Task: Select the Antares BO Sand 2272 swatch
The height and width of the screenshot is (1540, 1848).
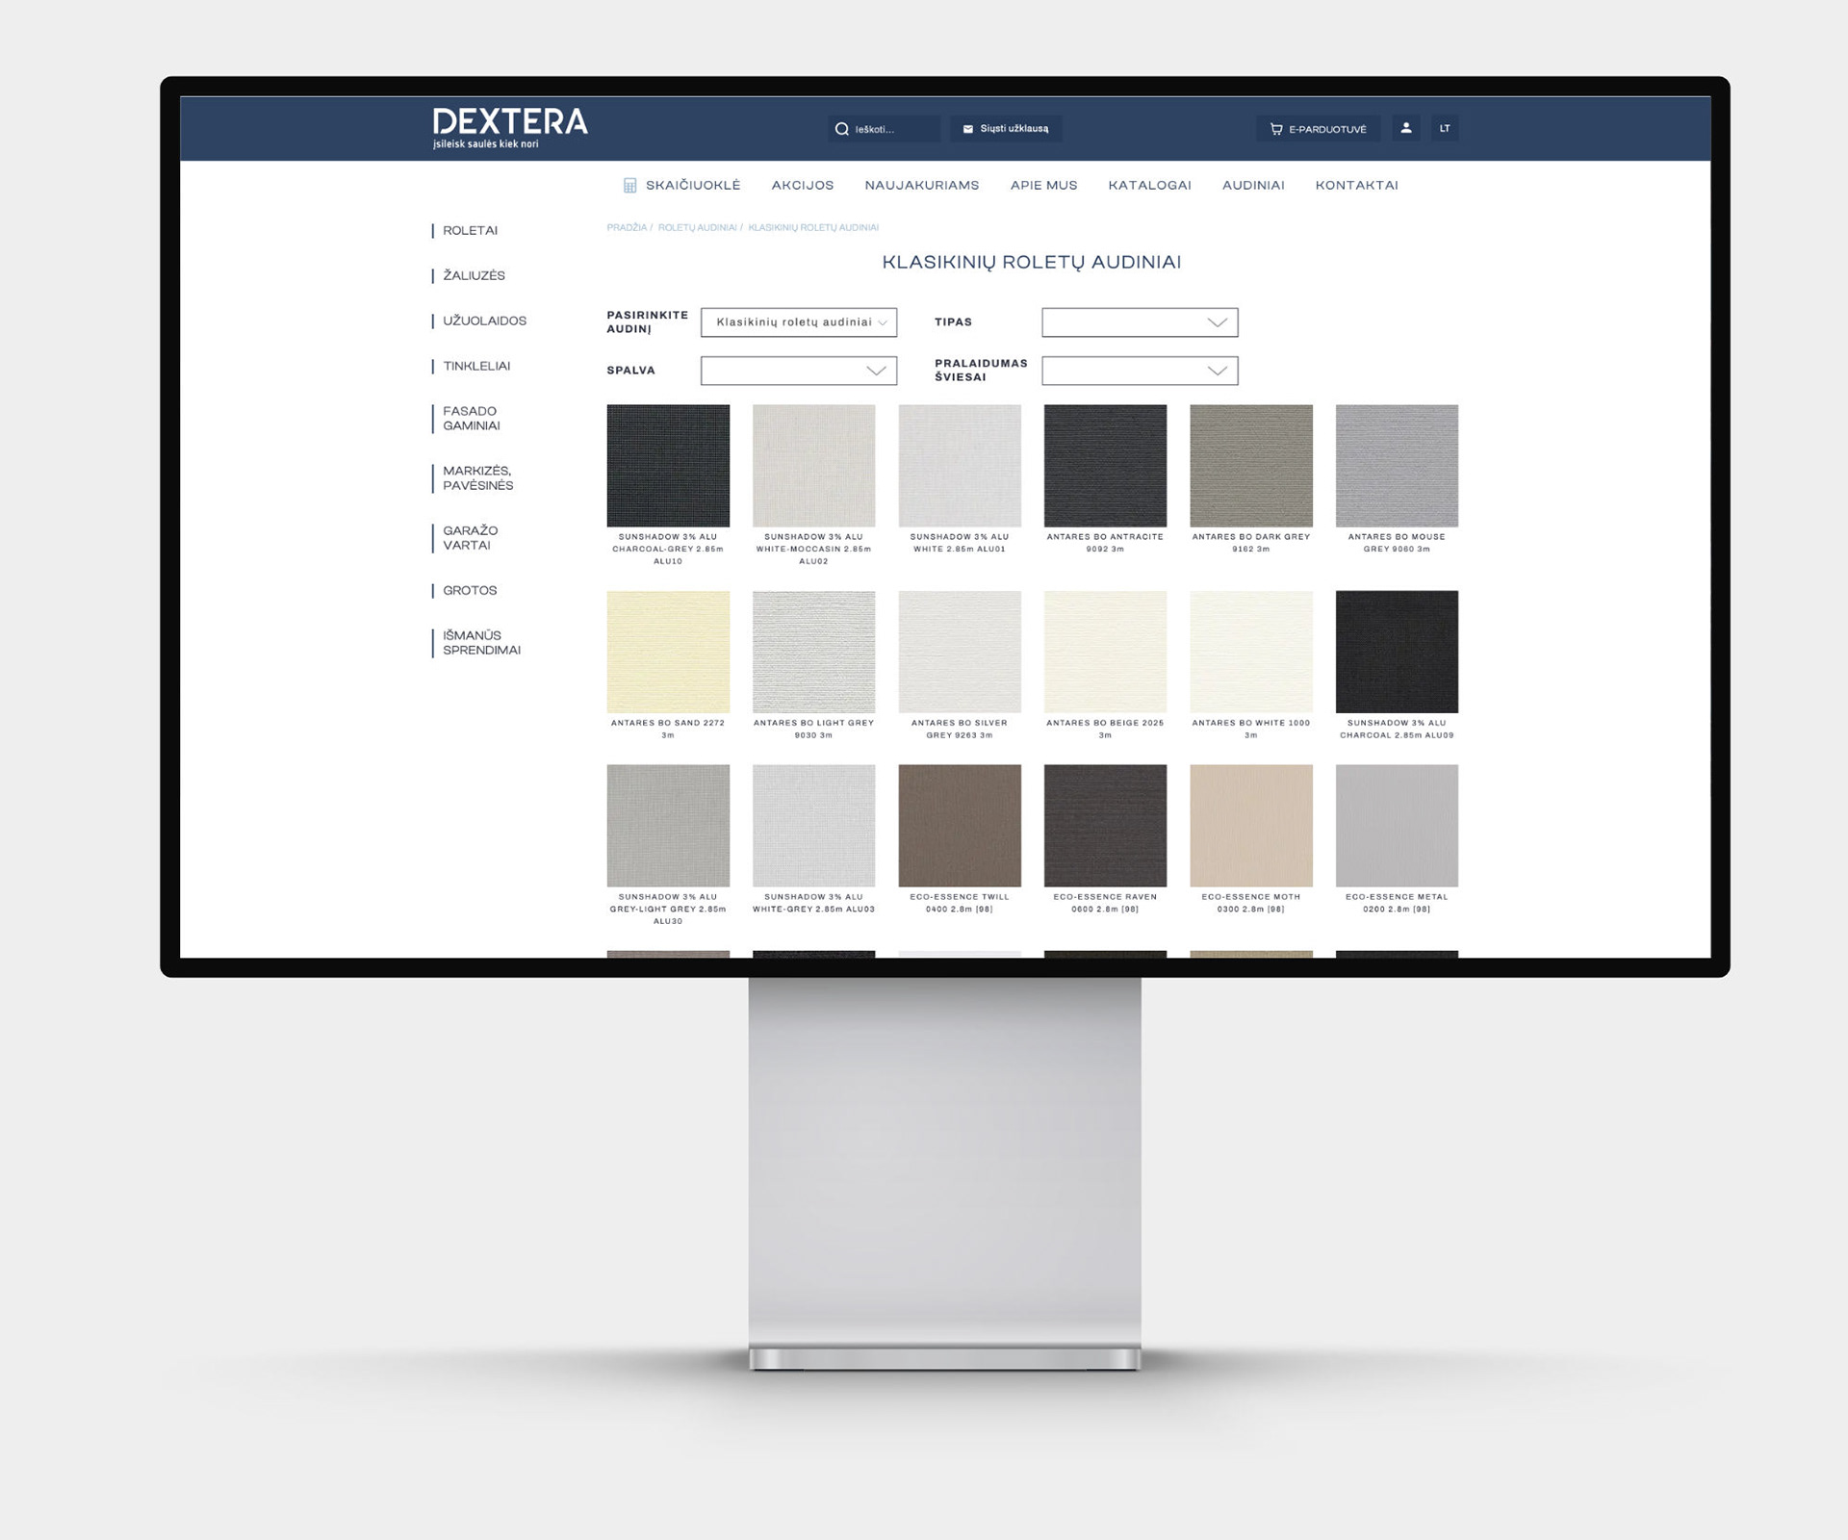Action: pyautogui.click(x=668, y=652)
